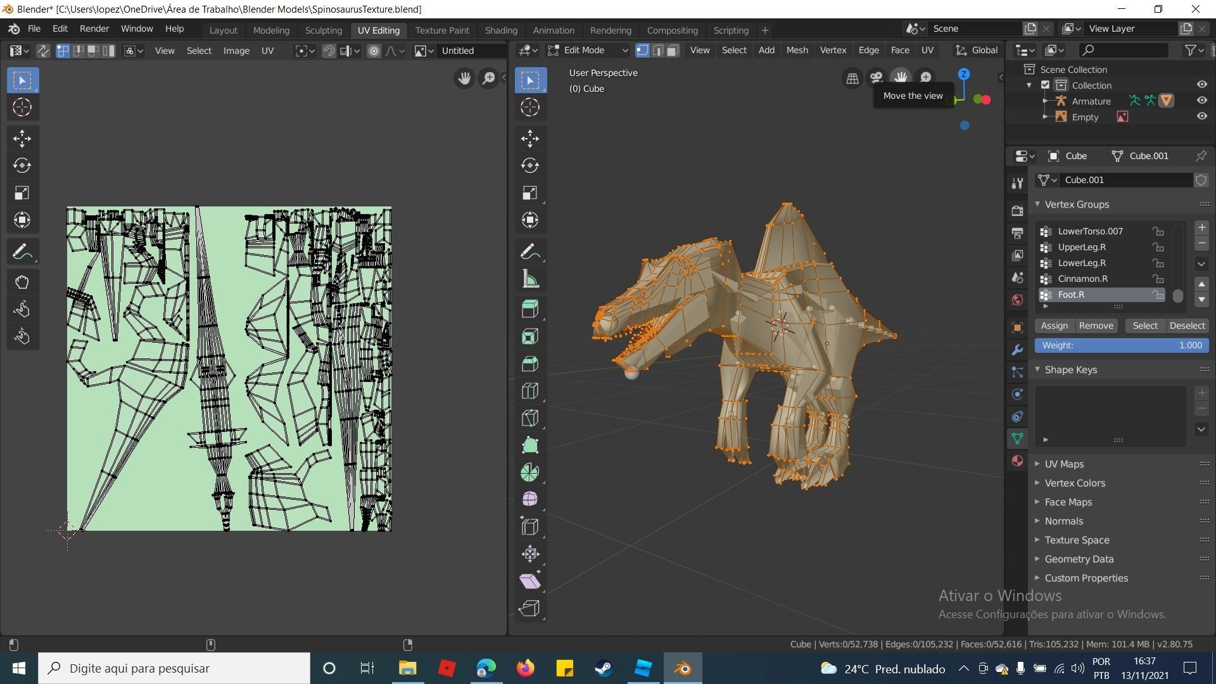
Task: Select the Annotate tool in the 3D viewport
Action: (x=530, y=252)
